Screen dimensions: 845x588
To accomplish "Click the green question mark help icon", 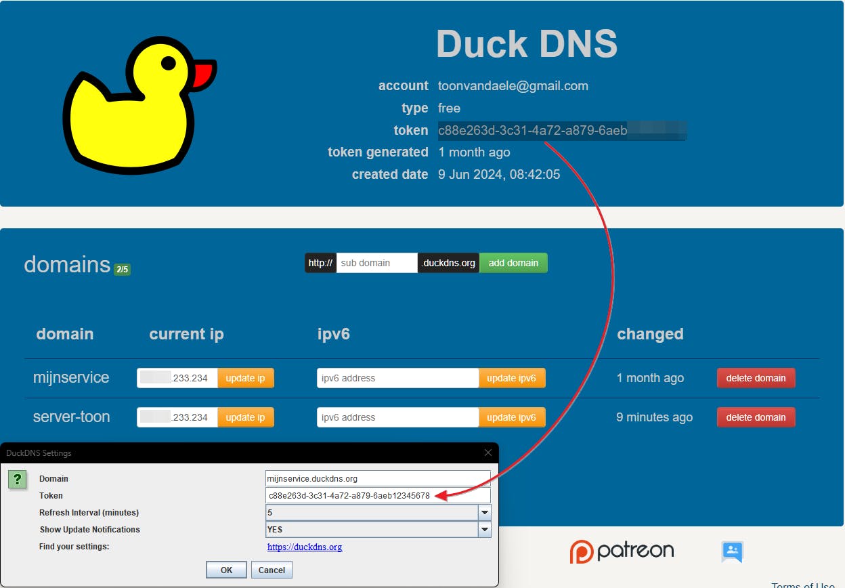I will pyautogui.click(x=18, y=480).
